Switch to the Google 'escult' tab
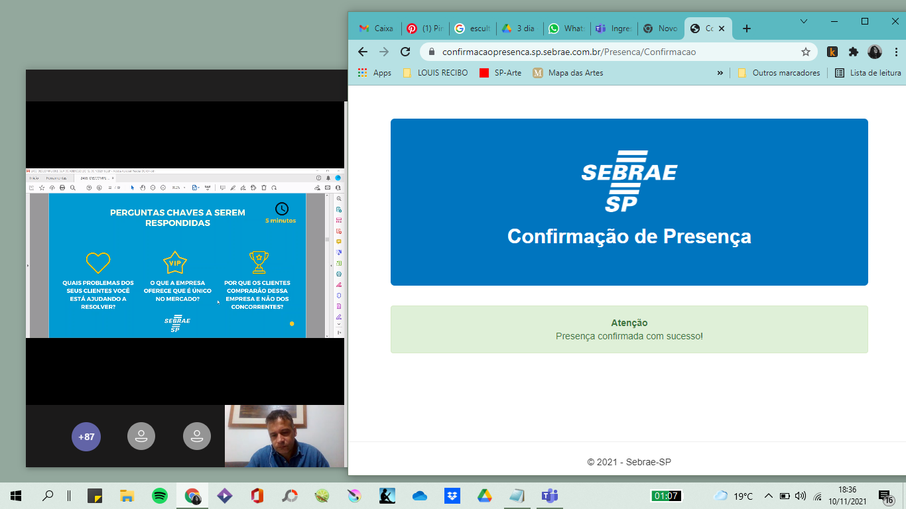 pyautogui.click(x=472, y=28)
